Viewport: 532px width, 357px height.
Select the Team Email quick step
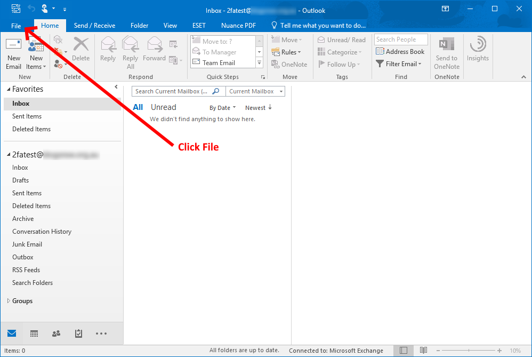click(x=223, y=63)
